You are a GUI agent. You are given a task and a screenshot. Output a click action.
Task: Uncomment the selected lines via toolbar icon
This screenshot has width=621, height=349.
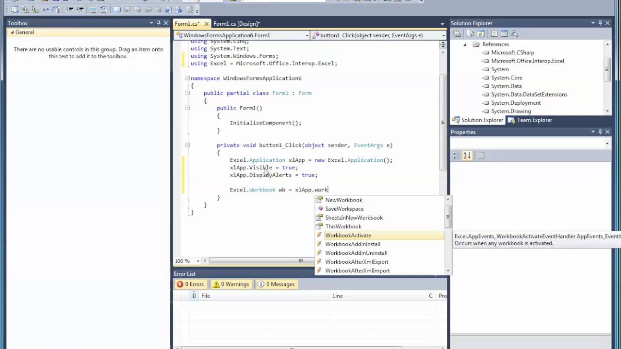(x=103, y=10)
